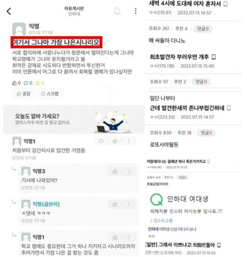Open the three-dot menu in the header
The height and width of the screenshot is (257, 247).
135,11
